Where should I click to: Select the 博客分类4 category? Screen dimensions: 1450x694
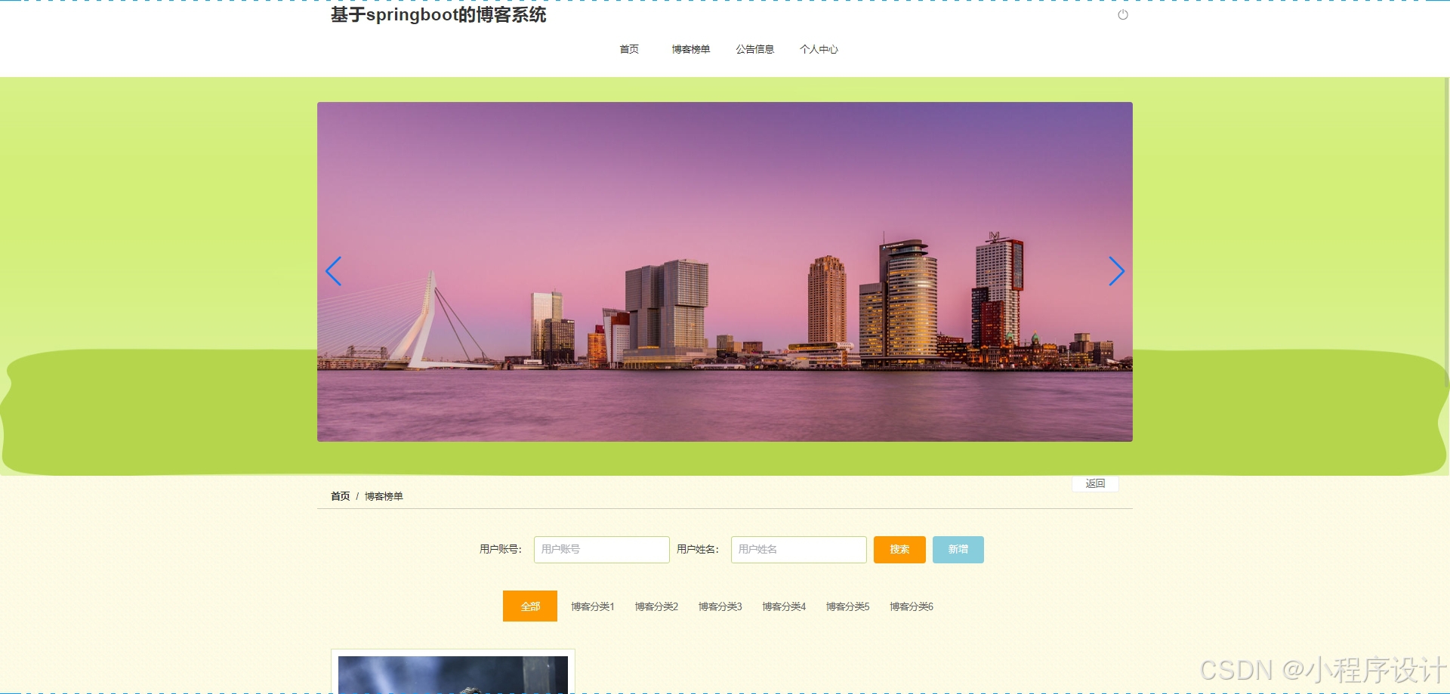(784, 606)
